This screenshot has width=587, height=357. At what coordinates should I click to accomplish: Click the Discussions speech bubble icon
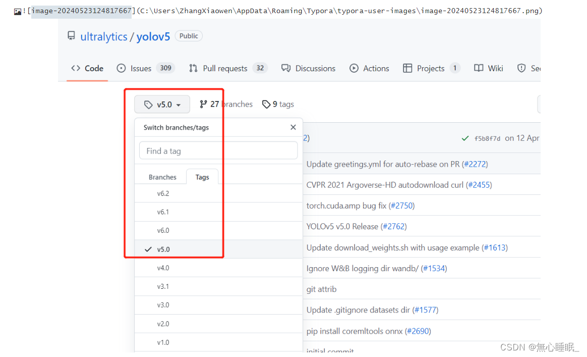286,68
